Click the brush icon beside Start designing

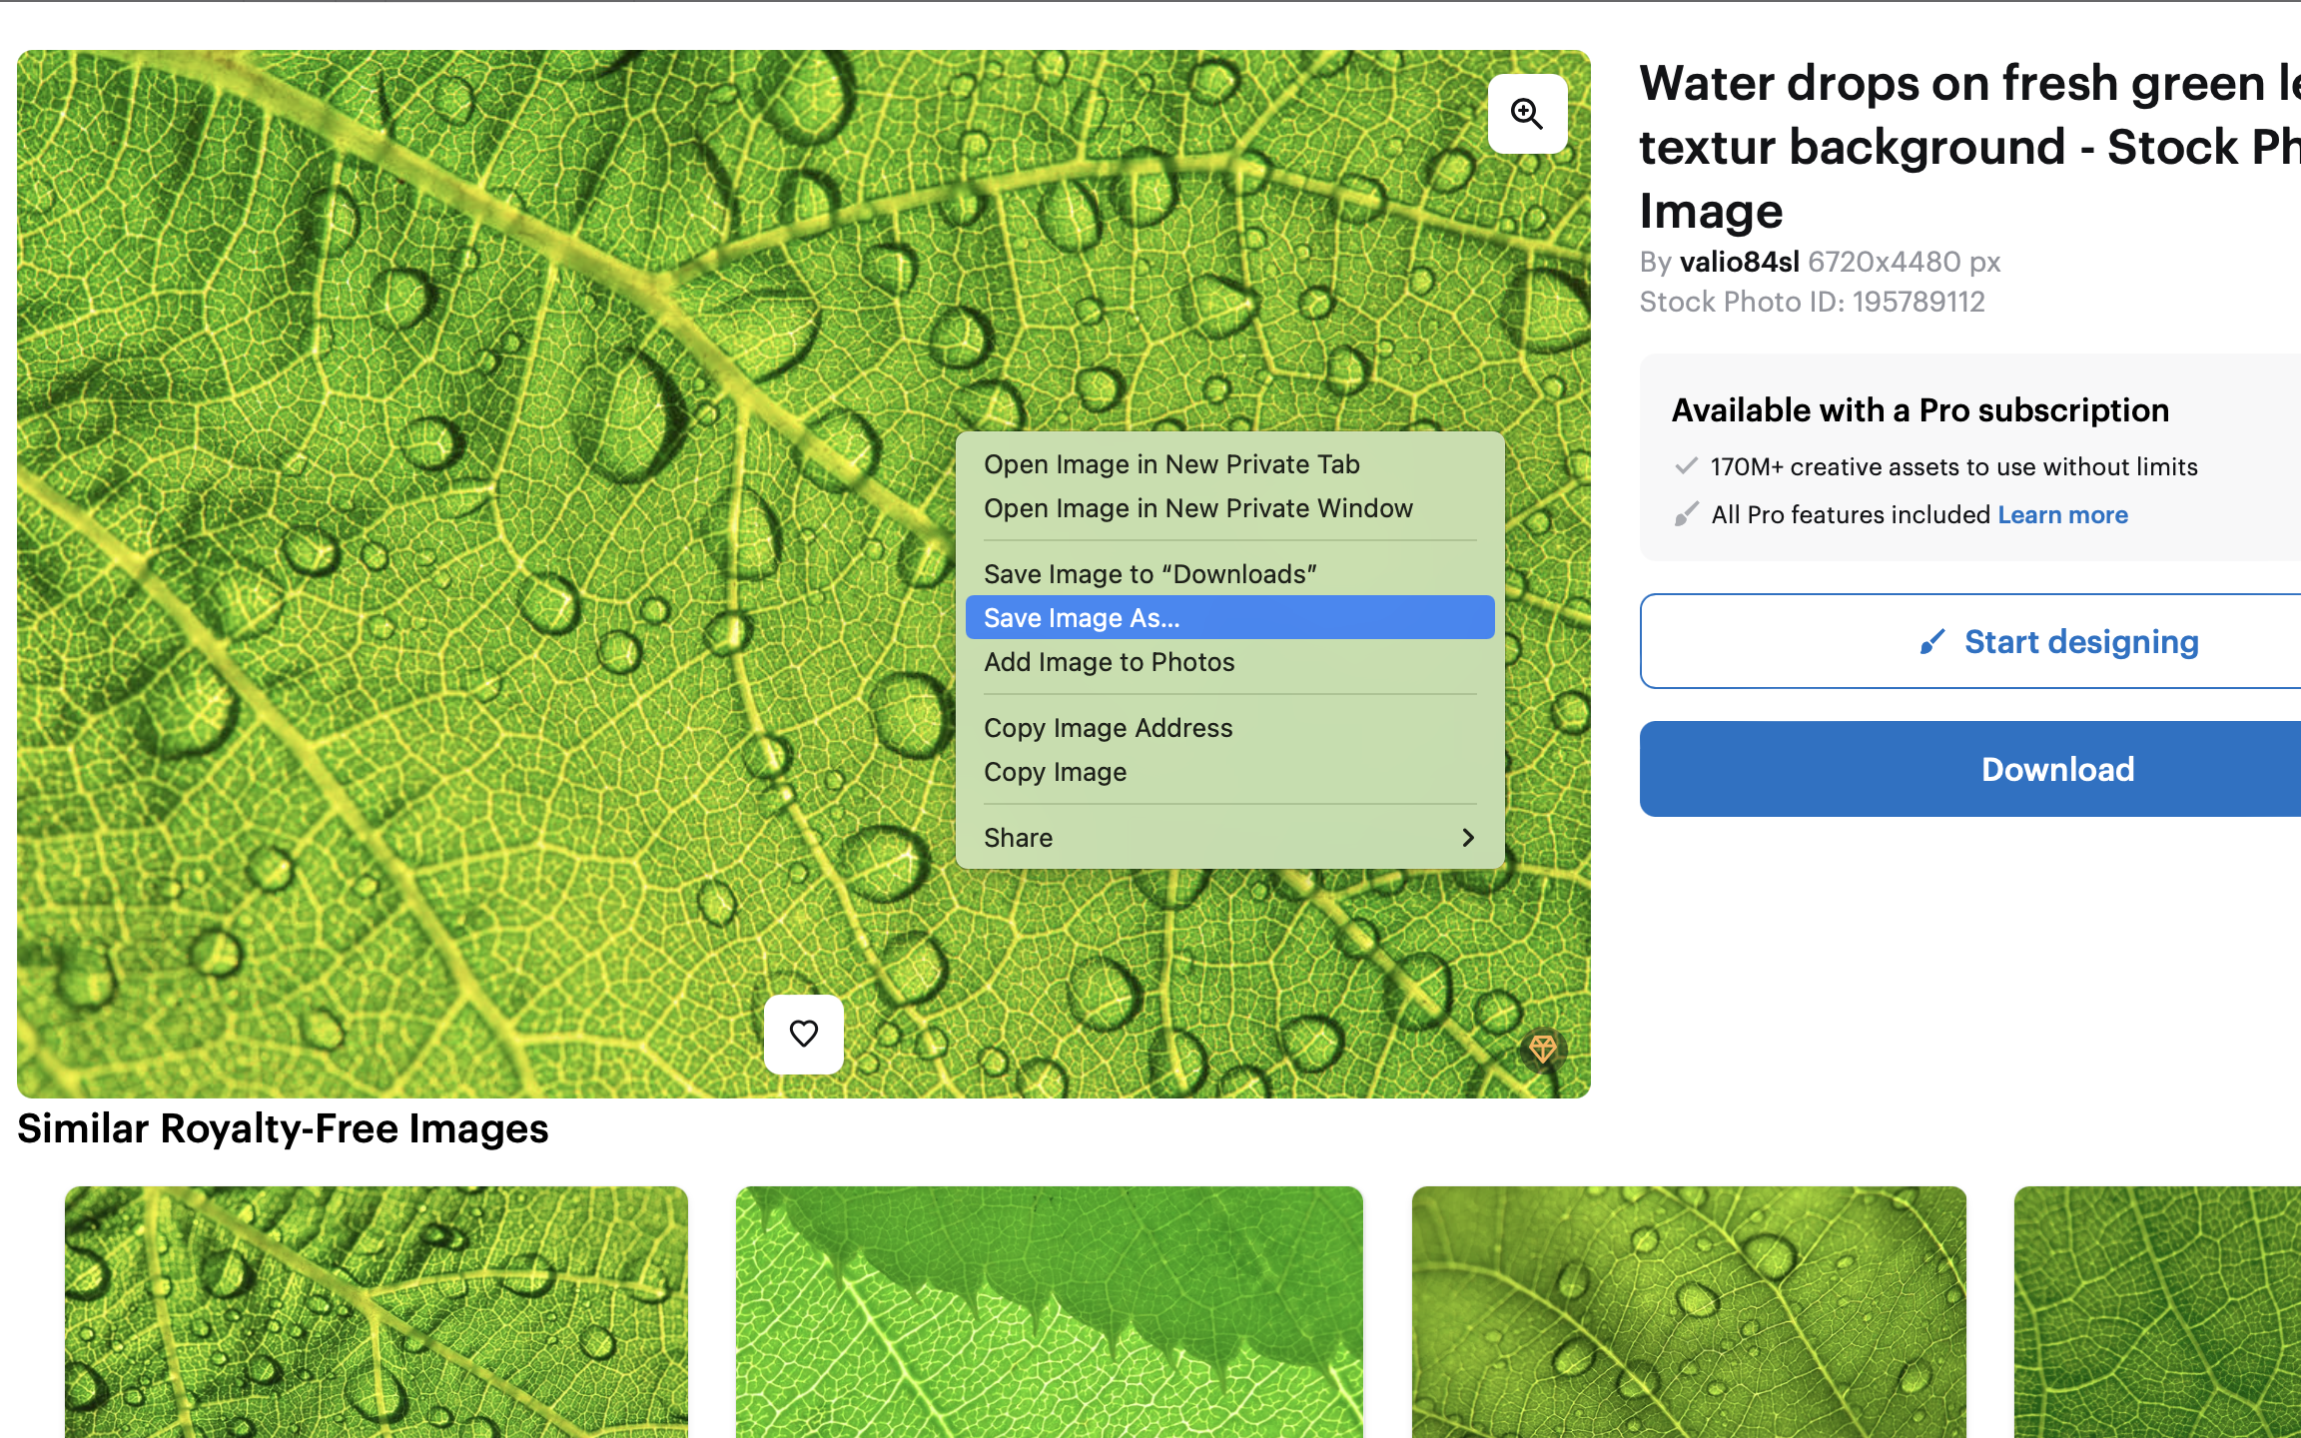[x=1932, y=641]
